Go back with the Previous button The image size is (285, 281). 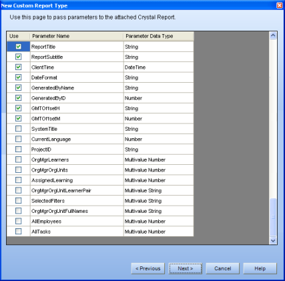click(148, 268)
